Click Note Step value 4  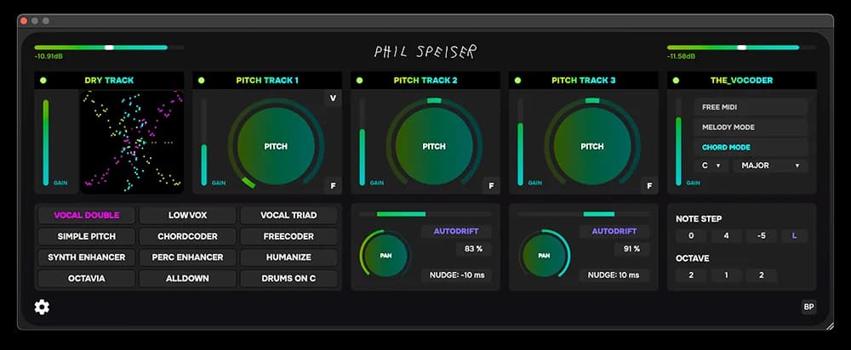click(726, 236)
